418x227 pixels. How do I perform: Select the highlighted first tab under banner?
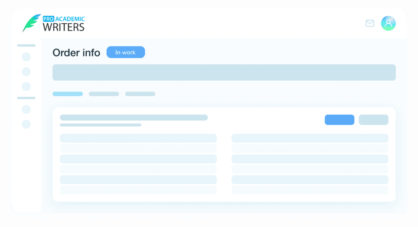68,94
